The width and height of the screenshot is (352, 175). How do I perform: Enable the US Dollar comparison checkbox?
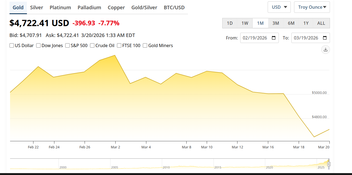12,45
